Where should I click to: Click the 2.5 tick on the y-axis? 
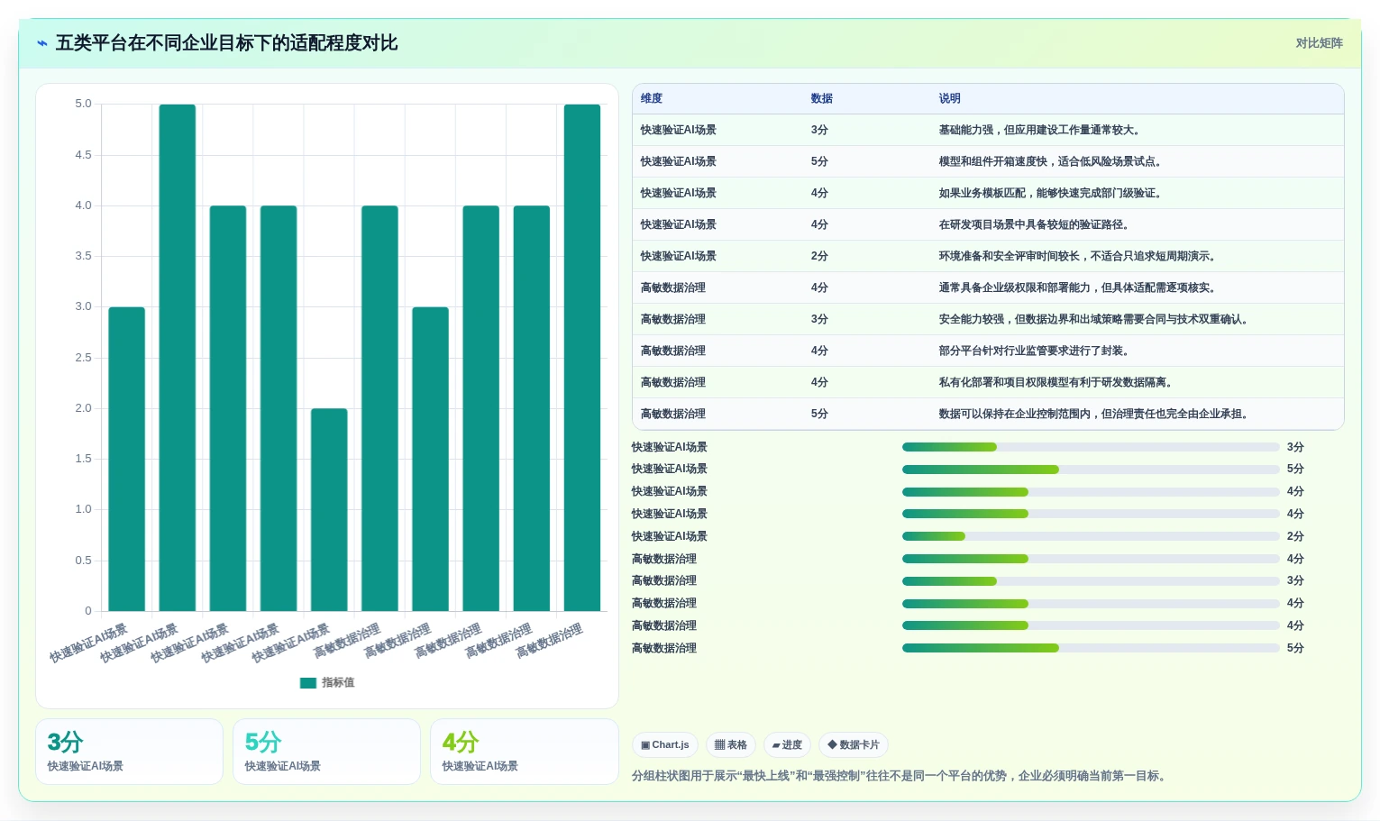coord(83,358)
